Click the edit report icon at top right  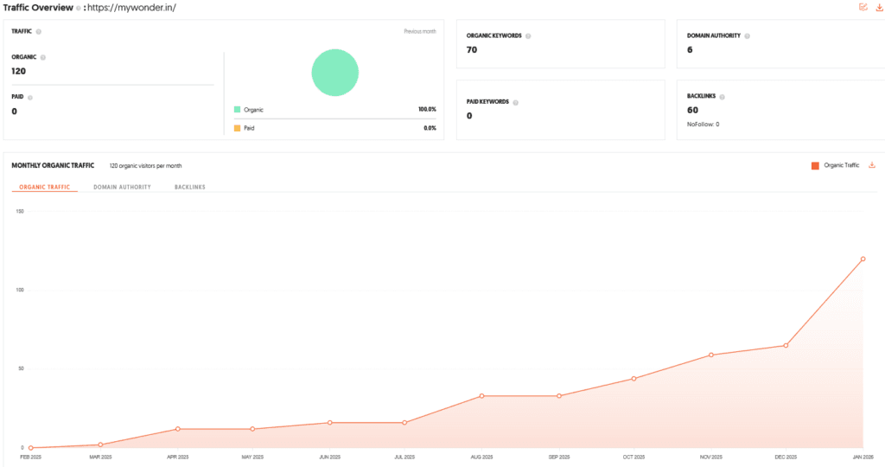863,7
